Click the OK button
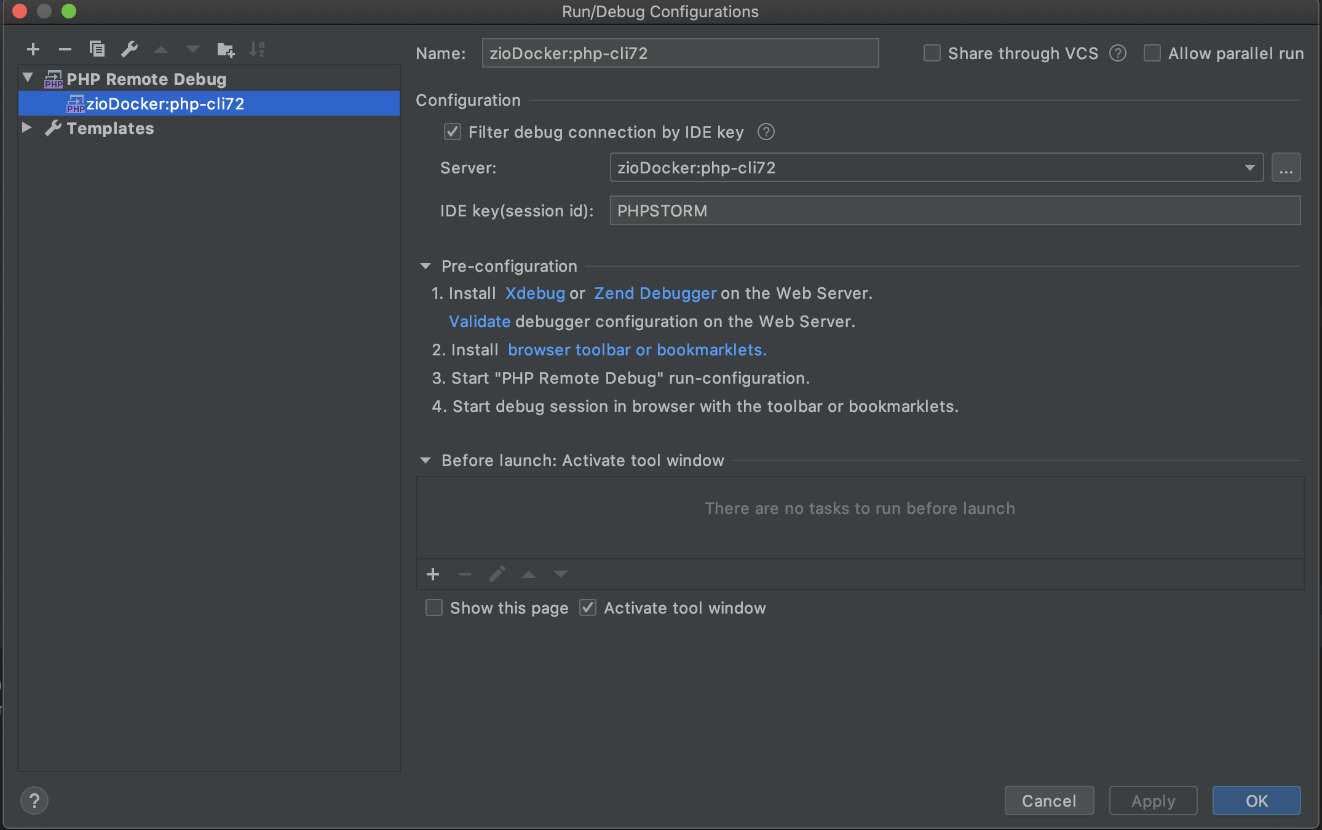 click(1256, 800)
